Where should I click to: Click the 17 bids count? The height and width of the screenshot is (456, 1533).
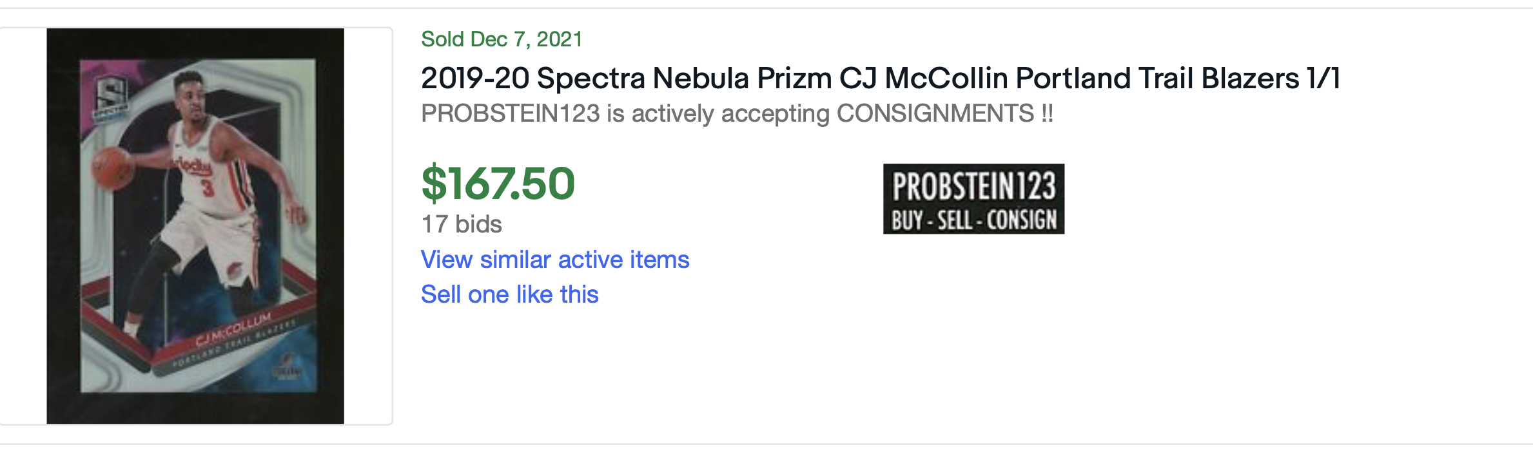(461, 224)
